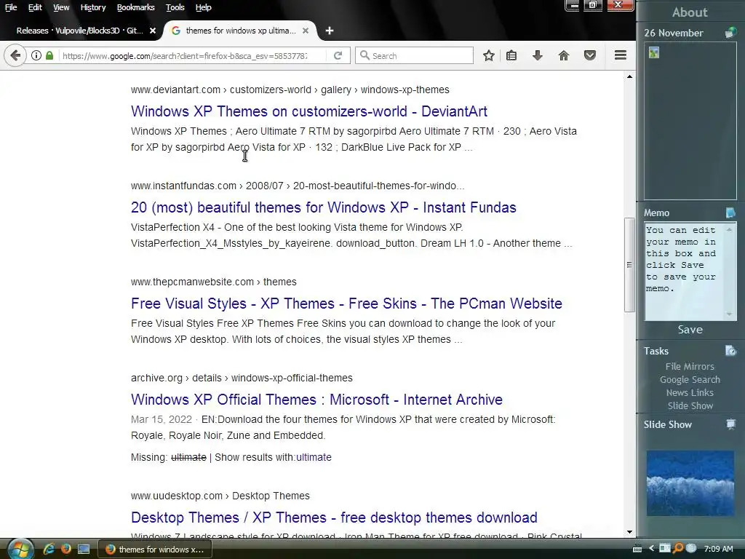Screen dimensions: 745x559
Task: Open the Pocket shield icon
Action: (x=589, y=55)
